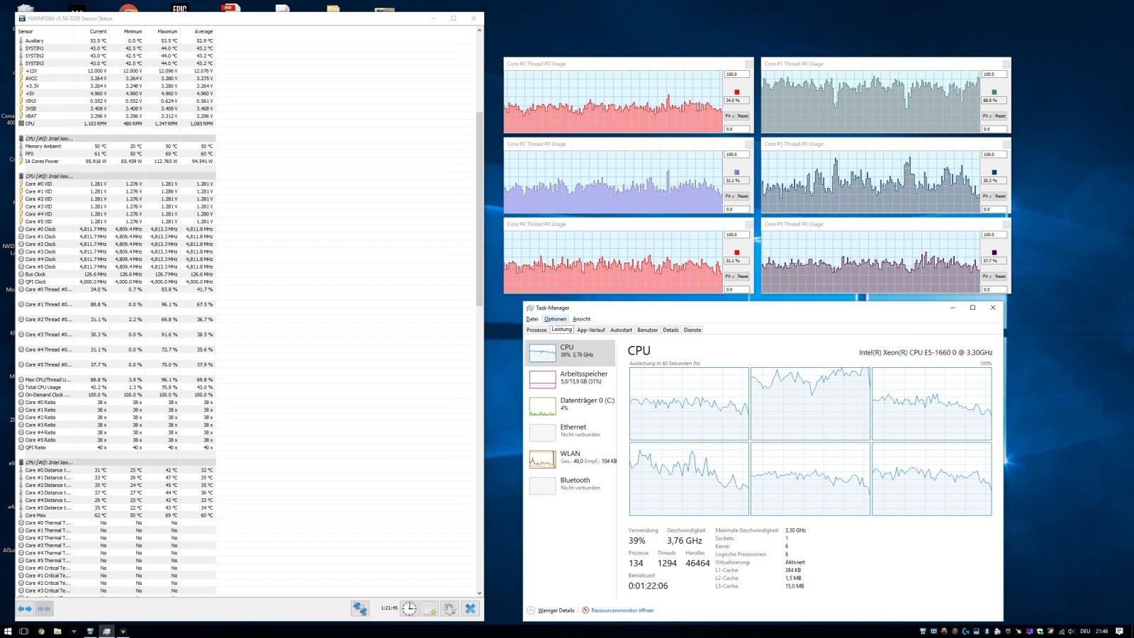Switch to the Prozesse tab
This screenshot has width=1134, height=638.
(537, 330)
